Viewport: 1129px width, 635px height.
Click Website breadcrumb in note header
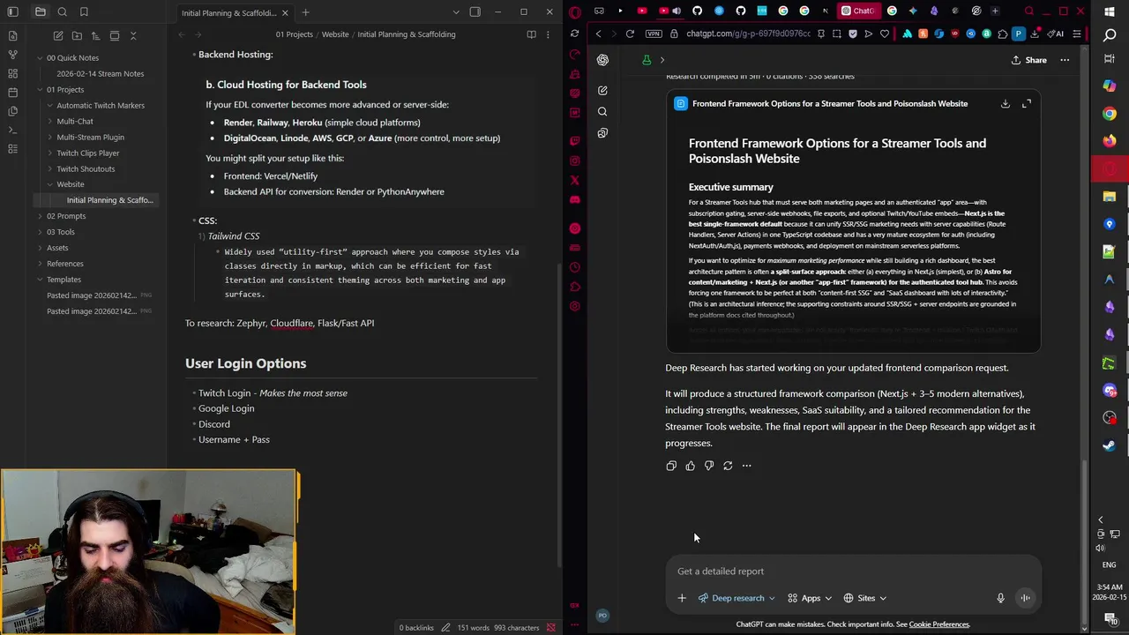[335, 34]
